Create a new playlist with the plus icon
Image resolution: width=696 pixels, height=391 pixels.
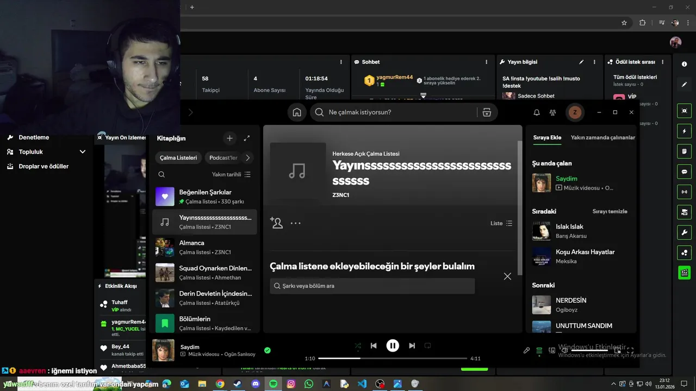pos(229,138)
